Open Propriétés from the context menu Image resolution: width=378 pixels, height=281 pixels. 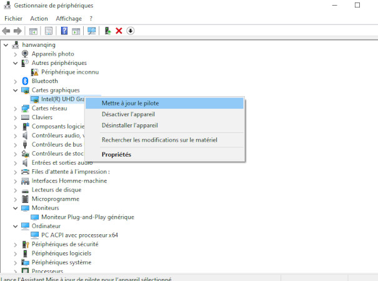(x=116, y=154)
